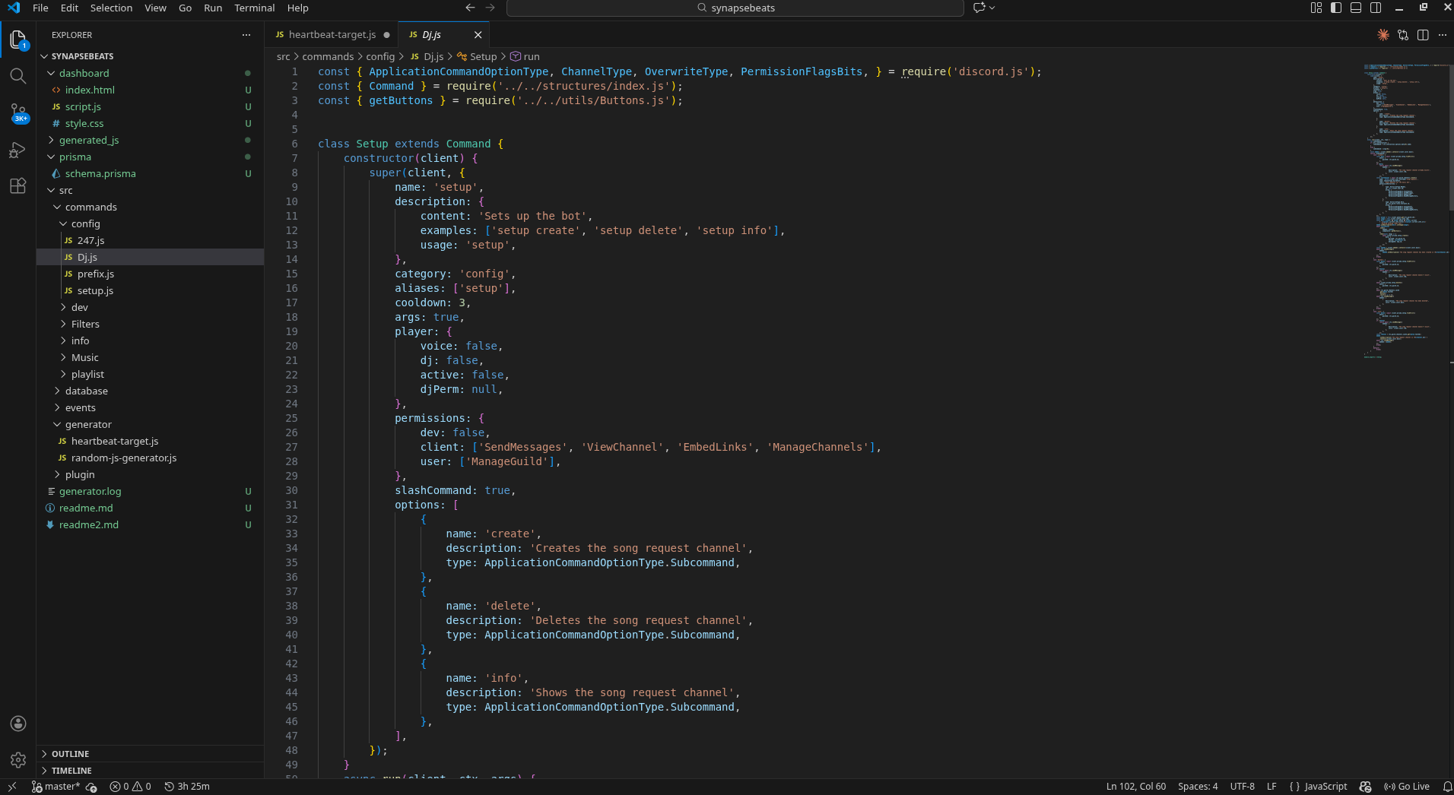Open the Search view in activity bar
Screen dimensions: 1454x795
click(17, 76)
